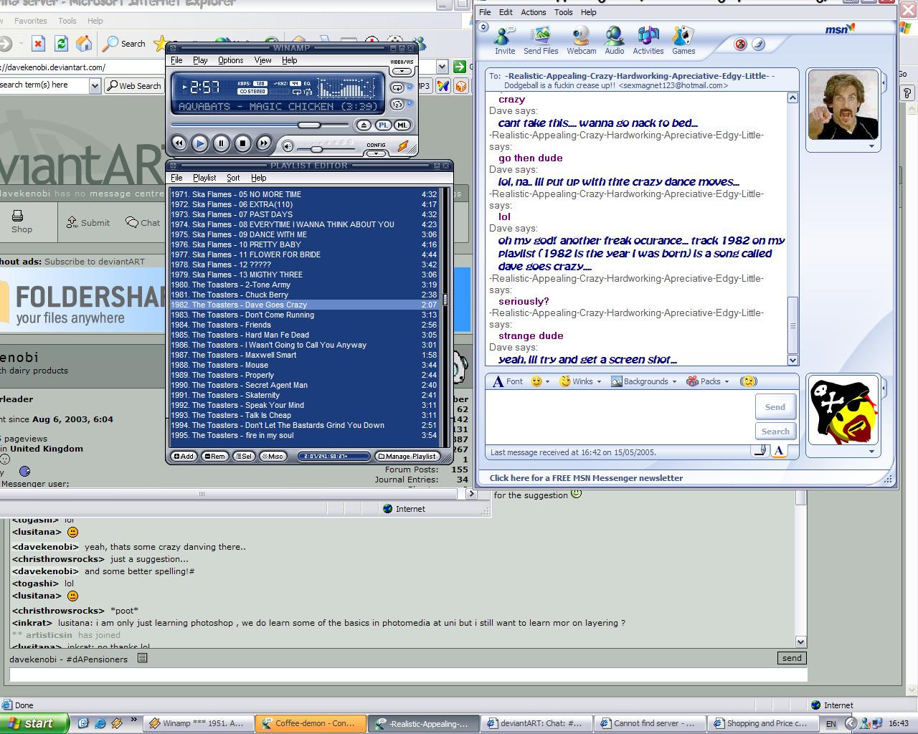Mute Winamp using the speaker icon
Image resolution: width=918 pixels, height=734 pixels.
(x=288, y=146)
